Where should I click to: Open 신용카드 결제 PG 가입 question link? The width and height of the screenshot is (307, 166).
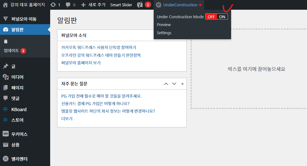pos(95,104)
